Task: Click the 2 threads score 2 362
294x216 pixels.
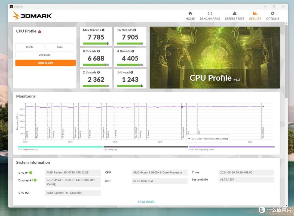Action: click(96, 80)
